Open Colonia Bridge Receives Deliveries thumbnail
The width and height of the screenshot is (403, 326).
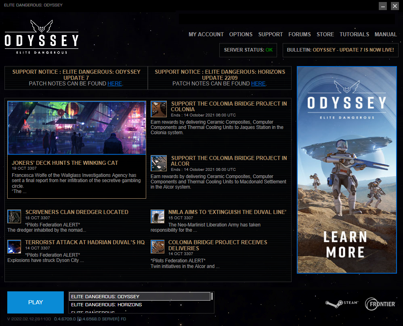157,247
